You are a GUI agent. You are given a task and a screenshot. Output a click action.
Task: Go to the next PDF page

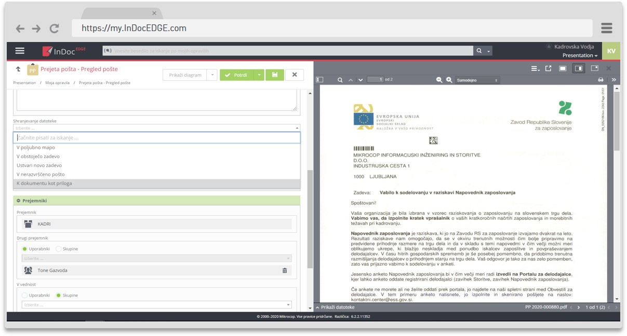361,80
